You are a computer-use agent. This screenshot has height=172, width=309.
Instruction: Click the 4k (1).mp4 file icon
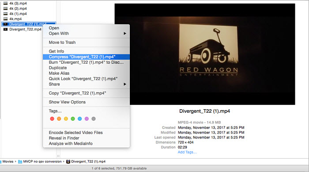pos(5,14)
